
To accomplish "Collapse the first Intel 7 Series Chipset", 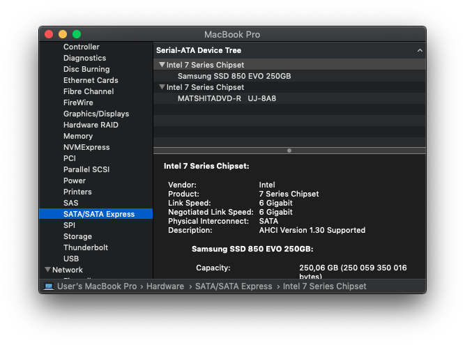I will tap(162, 65).
